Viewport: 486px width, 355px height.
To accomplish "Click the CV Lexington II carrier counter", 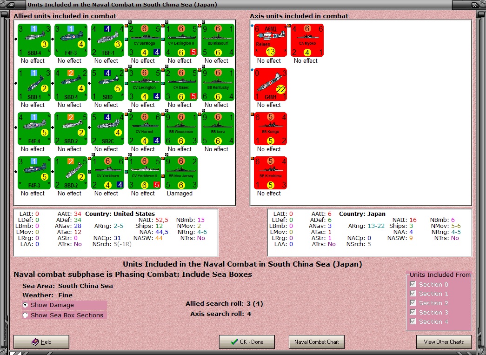I will click(181, 40).
